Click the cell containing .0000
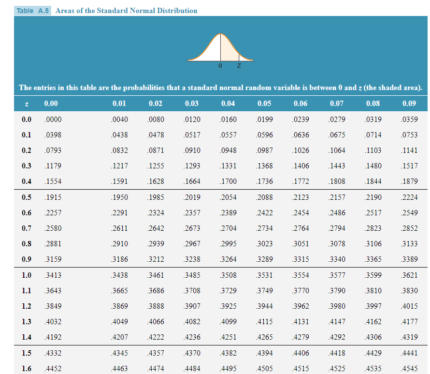This screenshot has height=374, width=430. point(53,119)
